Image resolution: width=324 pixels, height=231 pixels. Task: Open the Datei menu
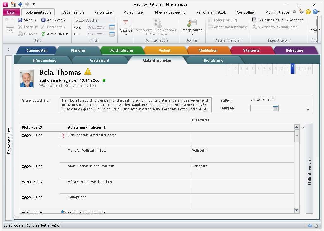11,12
